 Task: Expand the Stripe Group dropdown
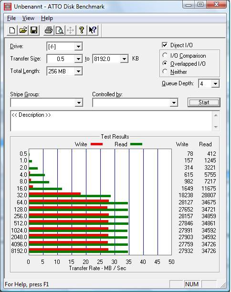point(79,102)
